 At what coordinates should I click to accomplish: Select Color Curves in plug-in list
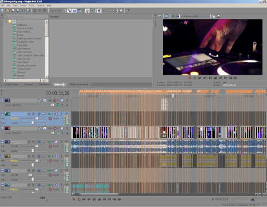23,59
